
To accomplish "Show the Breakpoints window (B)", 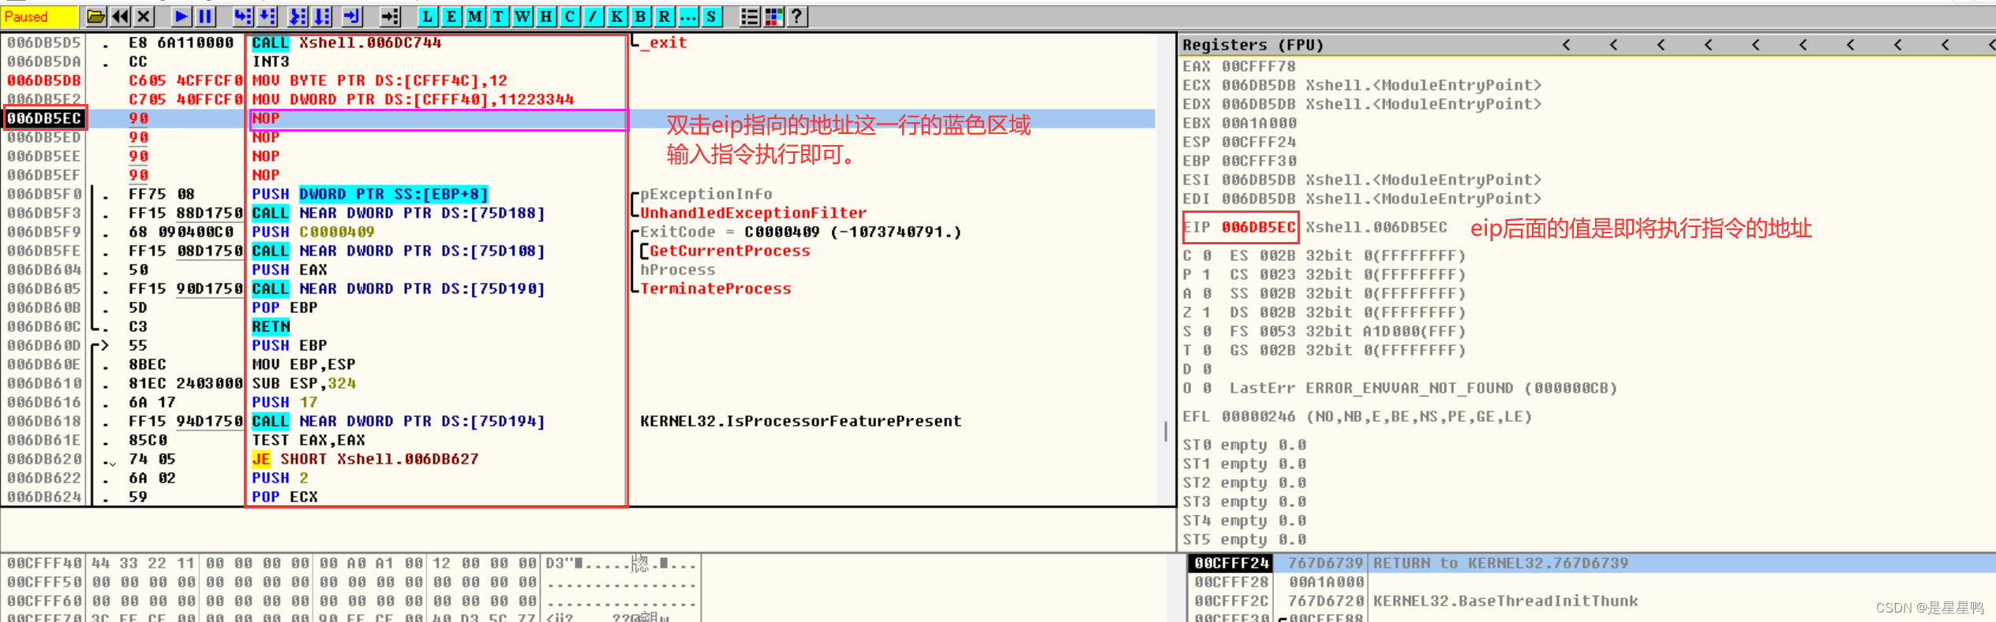I will (641, 17).
